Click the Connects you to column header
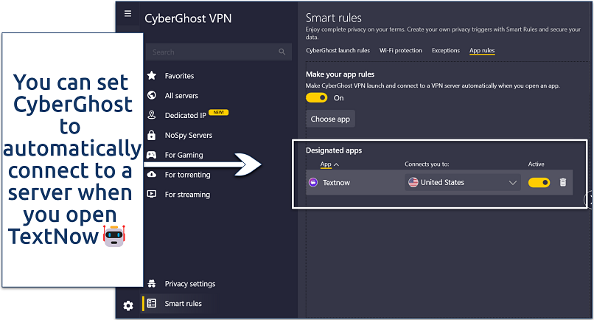Screen dimensions: 594x320 click(427, 164)
